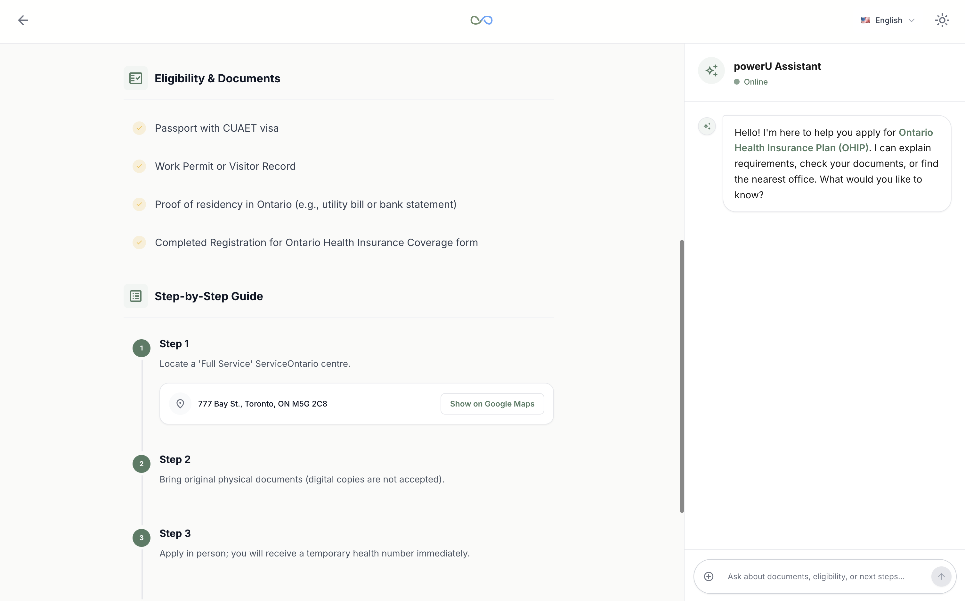Screen dimensions: 965x601
Task: Click the Step-by-Step Guide list icon
Action: [x=135, y=296]
